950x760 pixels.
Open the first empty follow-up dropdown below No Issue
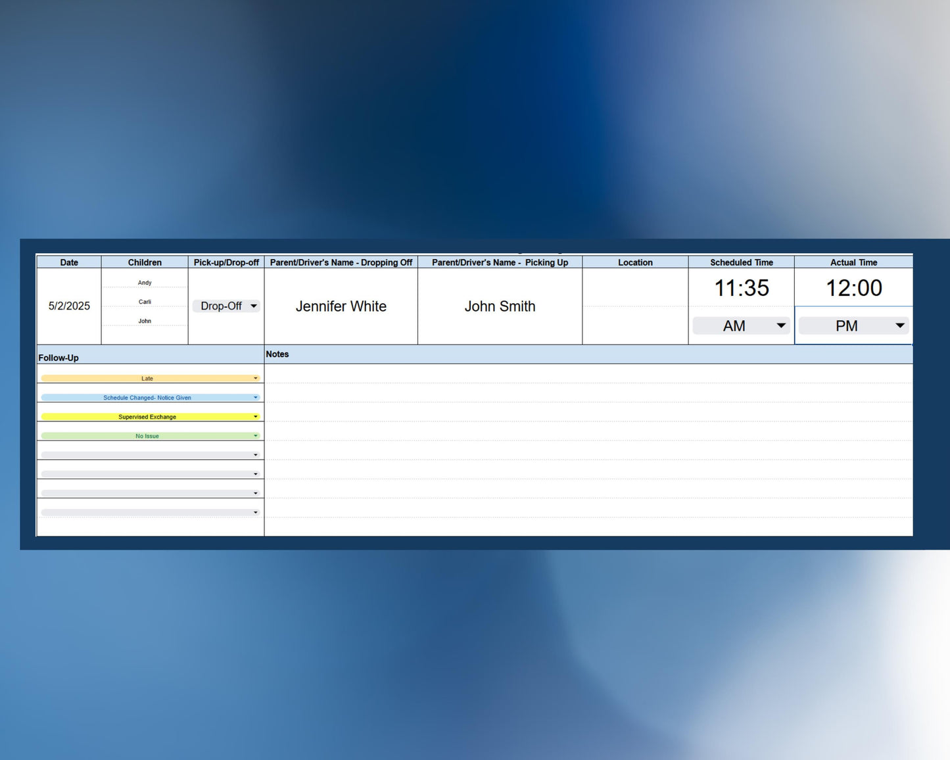click(151, 455)
